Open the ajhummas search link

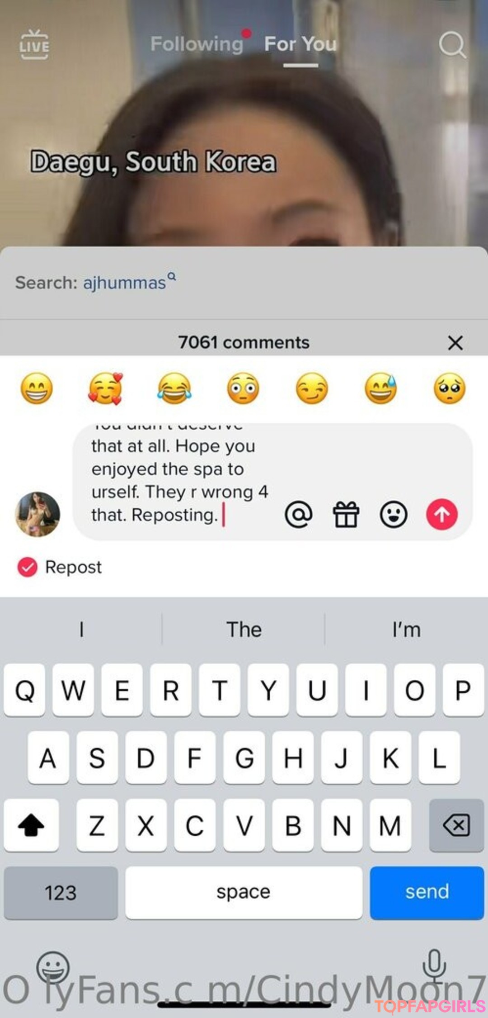(125, 283)
